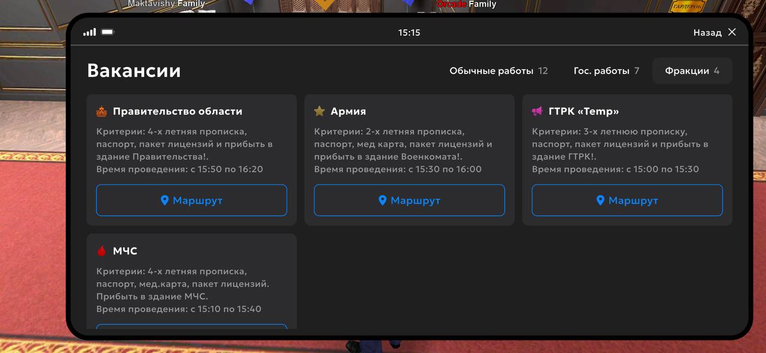The height and width of the screenshot is (353, 766).
Task: Click the Вакансии page heading
Action: click(x=134, y=71)
